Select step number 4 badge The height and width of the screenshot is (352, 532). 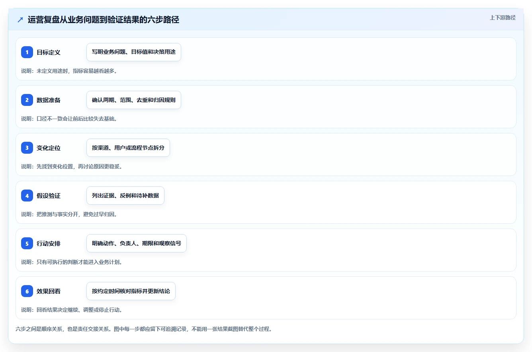27,196
